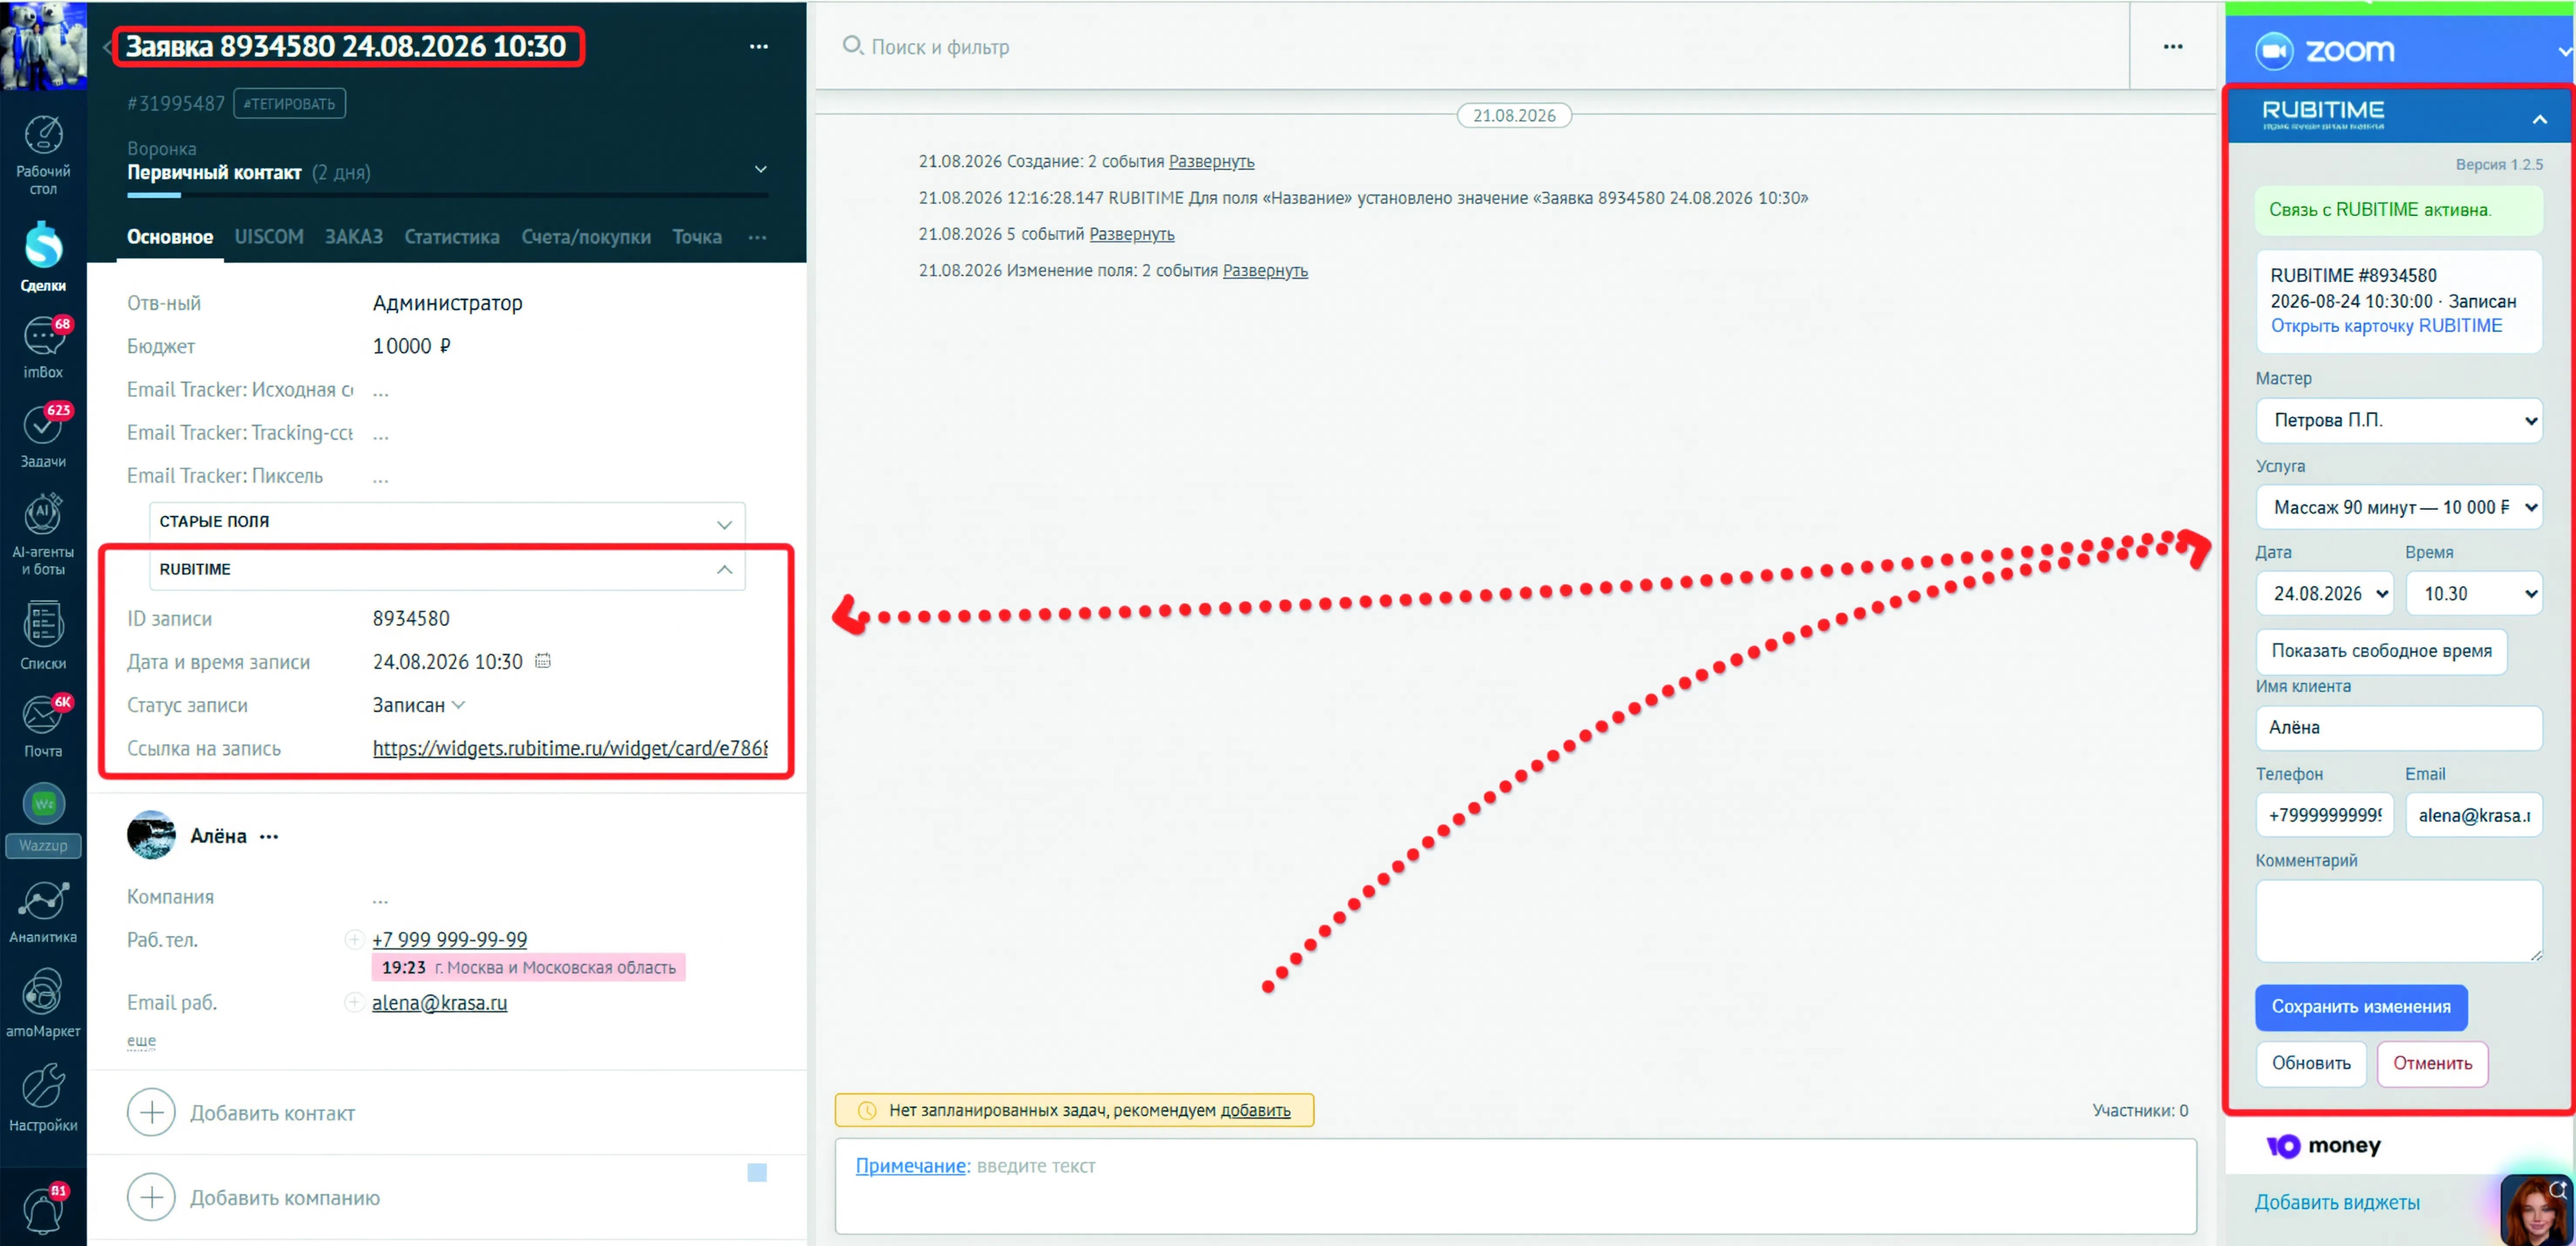Click the add icon beside Раб. тел.
The width and height of the screenshot is (2576, 1246).
[x=354, y=939]
